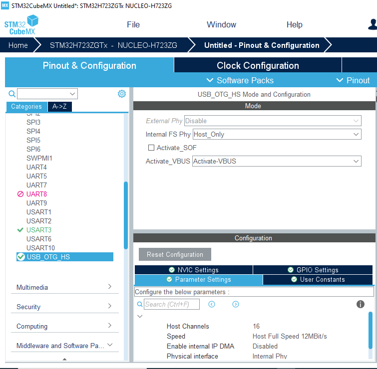The width and height of the screenshot is (377, 369).
Task: Select the Parameter Settings tab
Action: 199,280
